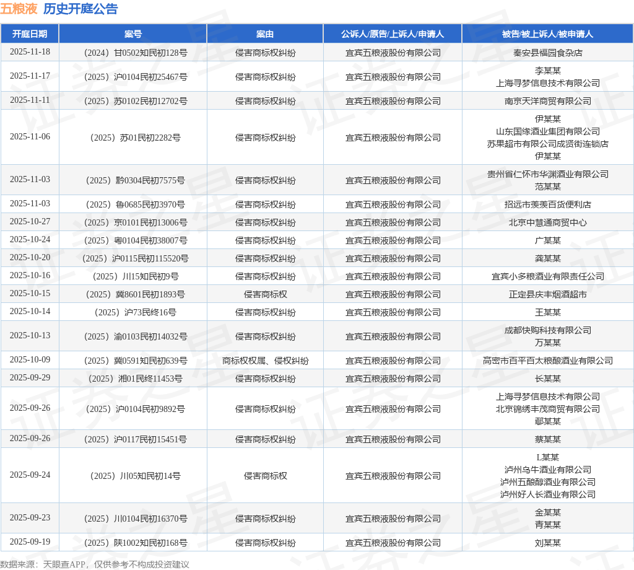Image resolution: width=634 pixels, height=570 pixels.
Task: Click case number (2025)沪0104民初25467号
Action: pyautogui.click(x=136, y=77)
